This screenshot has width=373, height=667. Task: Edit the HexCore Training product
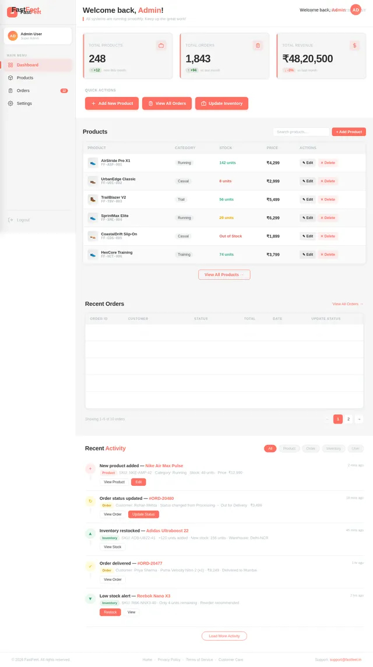pos(307,255)
